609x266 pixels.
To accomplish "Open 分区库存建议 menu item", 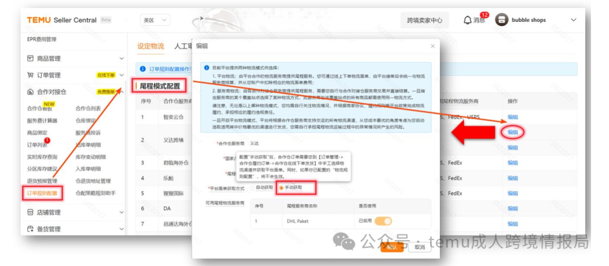I will click(42, 169).
